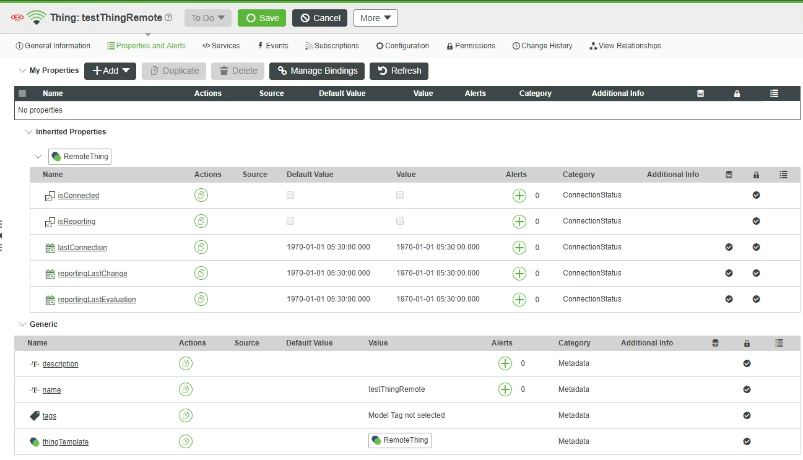Add an alert to isReporting property
803x460 pixels.
519,222
